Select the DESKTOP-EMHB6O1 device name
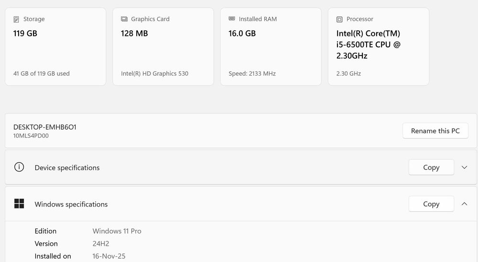The width and height of the screenshot is (478, 262). coord(45,127)
